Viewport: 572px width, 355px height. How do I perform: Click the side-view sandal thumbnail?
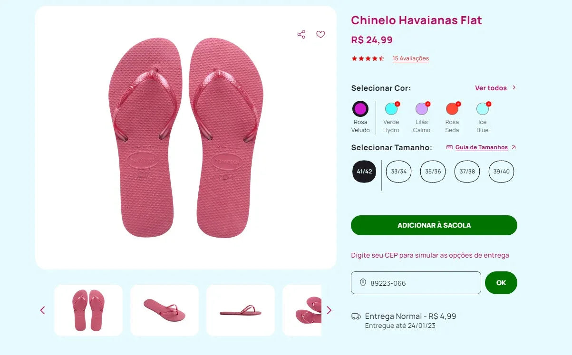240,310
